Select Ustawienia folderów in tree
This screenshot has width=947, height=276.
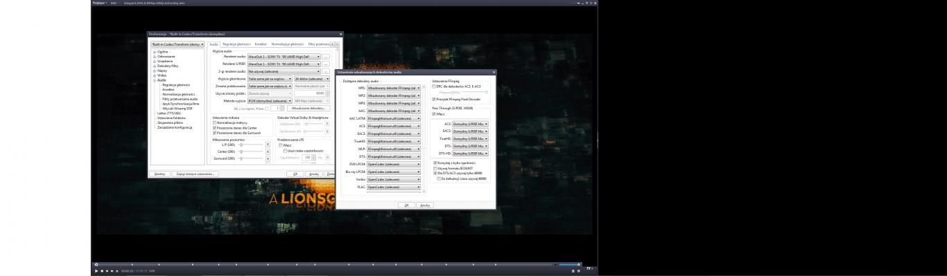click(171, 118)
